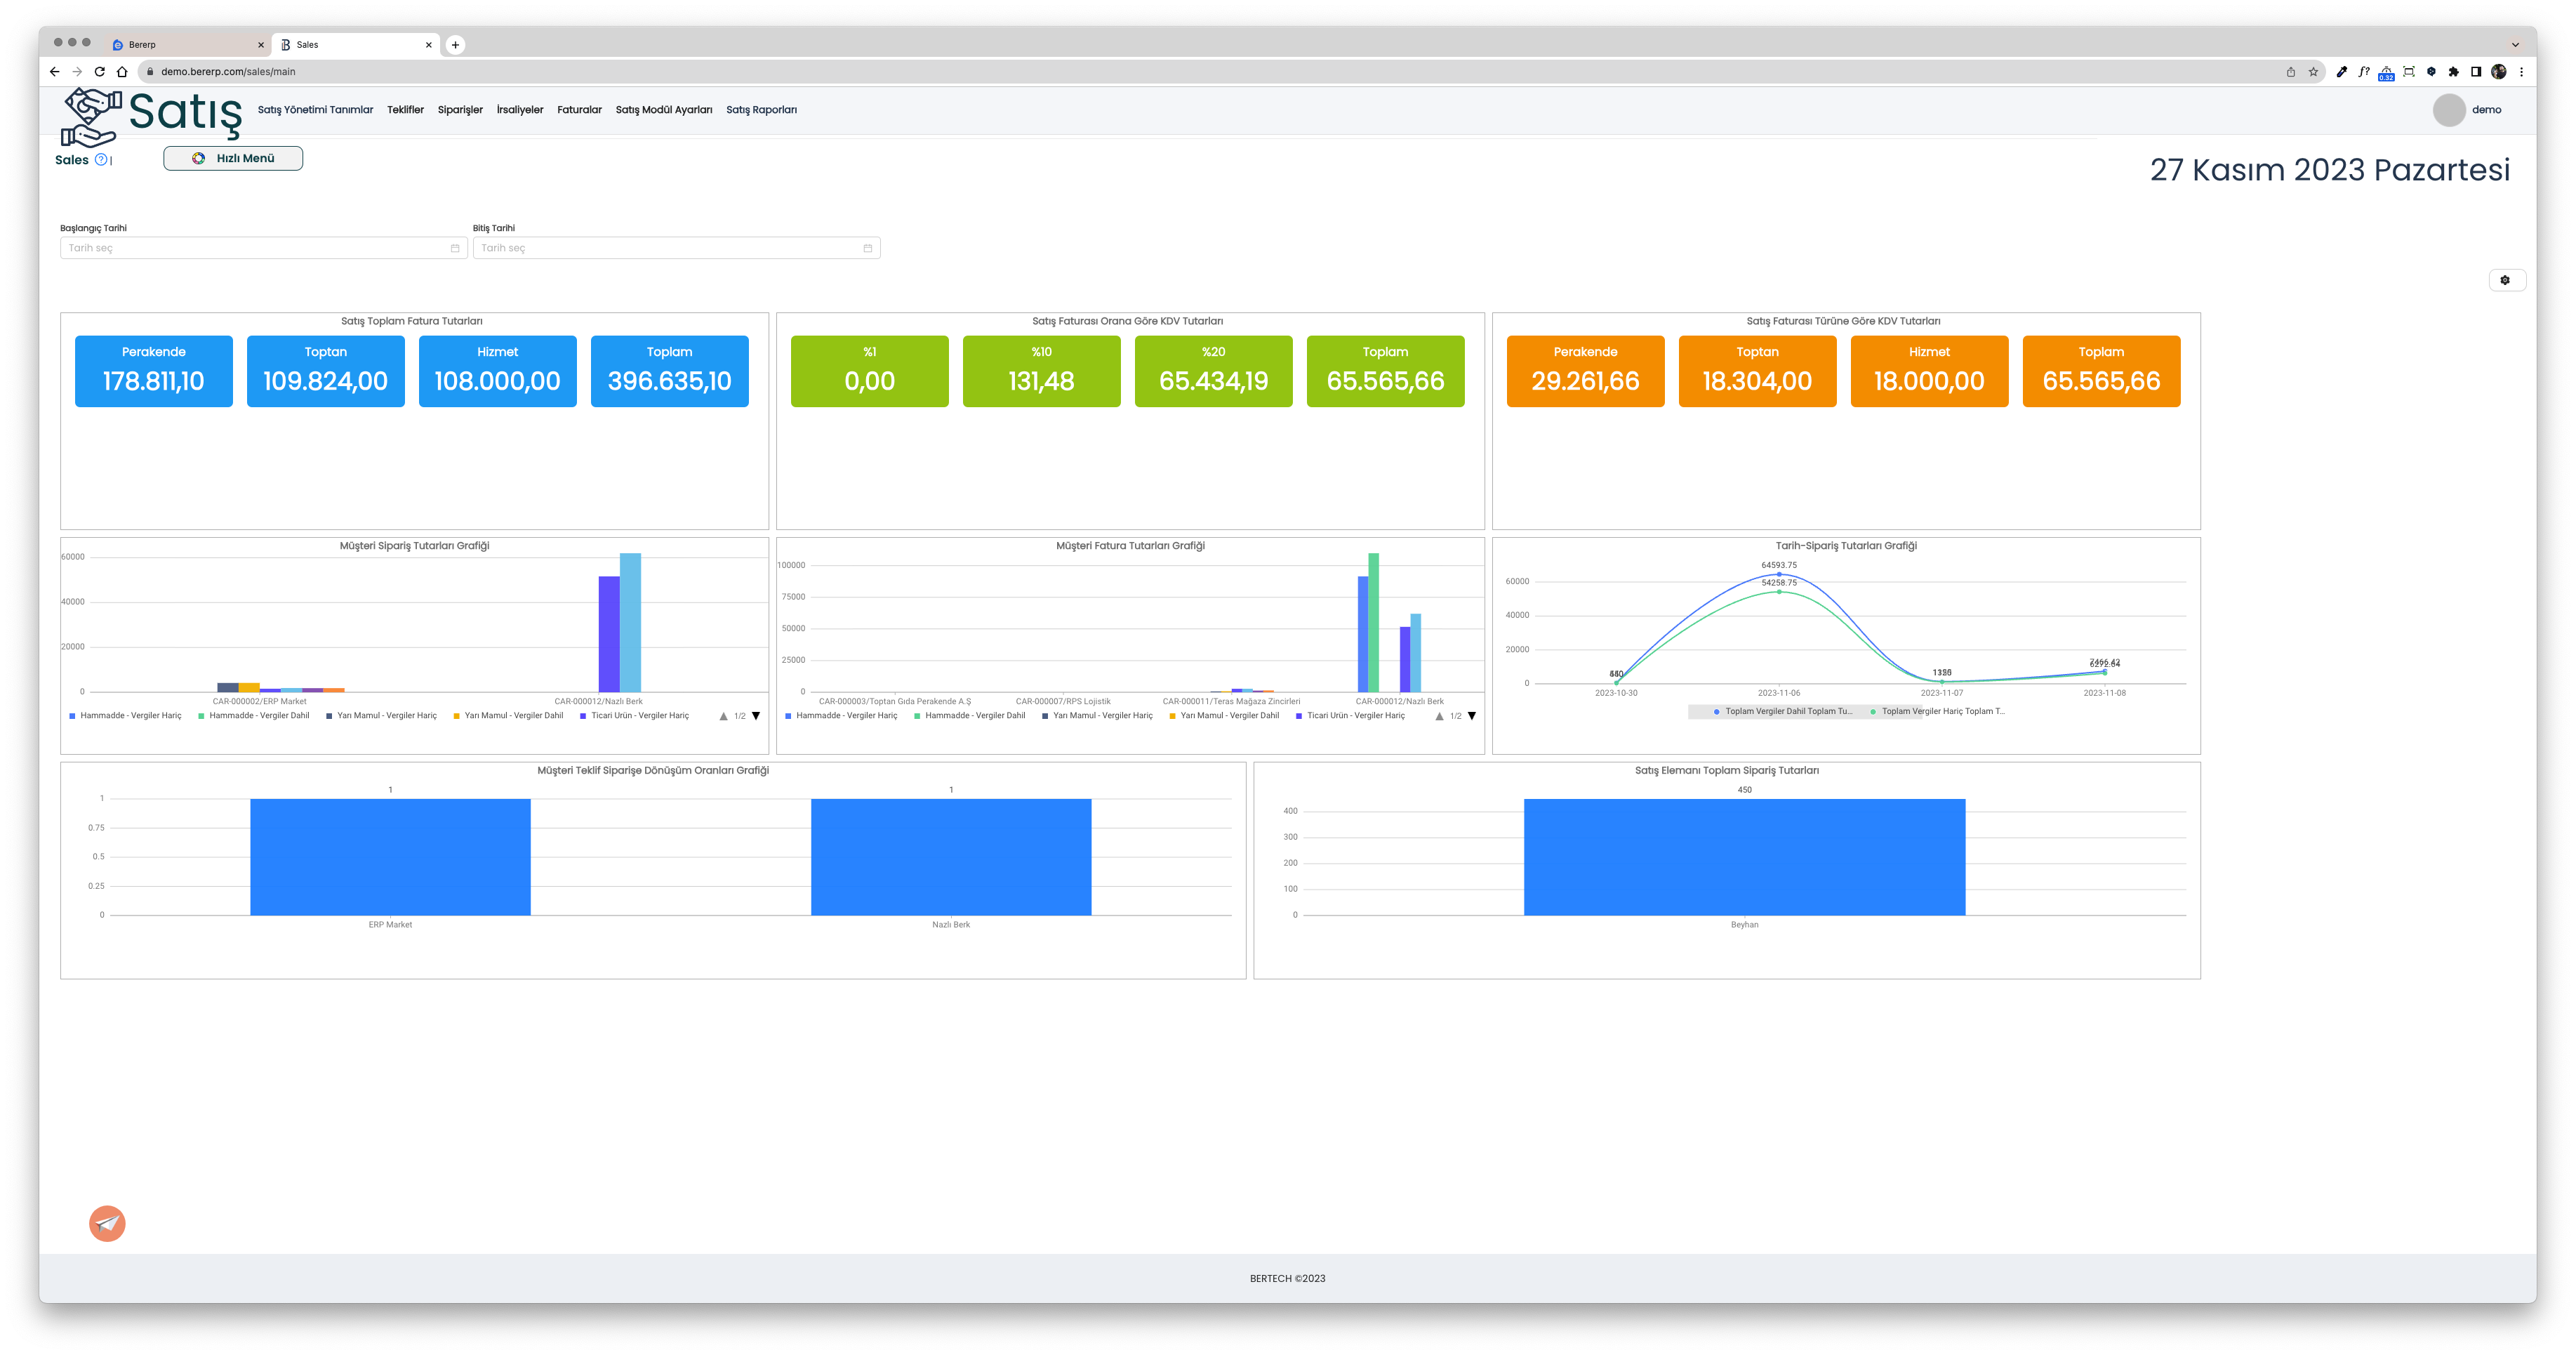Go to previous legend page in Sipariş chart

[723, 716]
